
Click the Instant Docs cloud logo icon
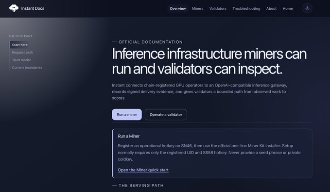click(14, 8)
